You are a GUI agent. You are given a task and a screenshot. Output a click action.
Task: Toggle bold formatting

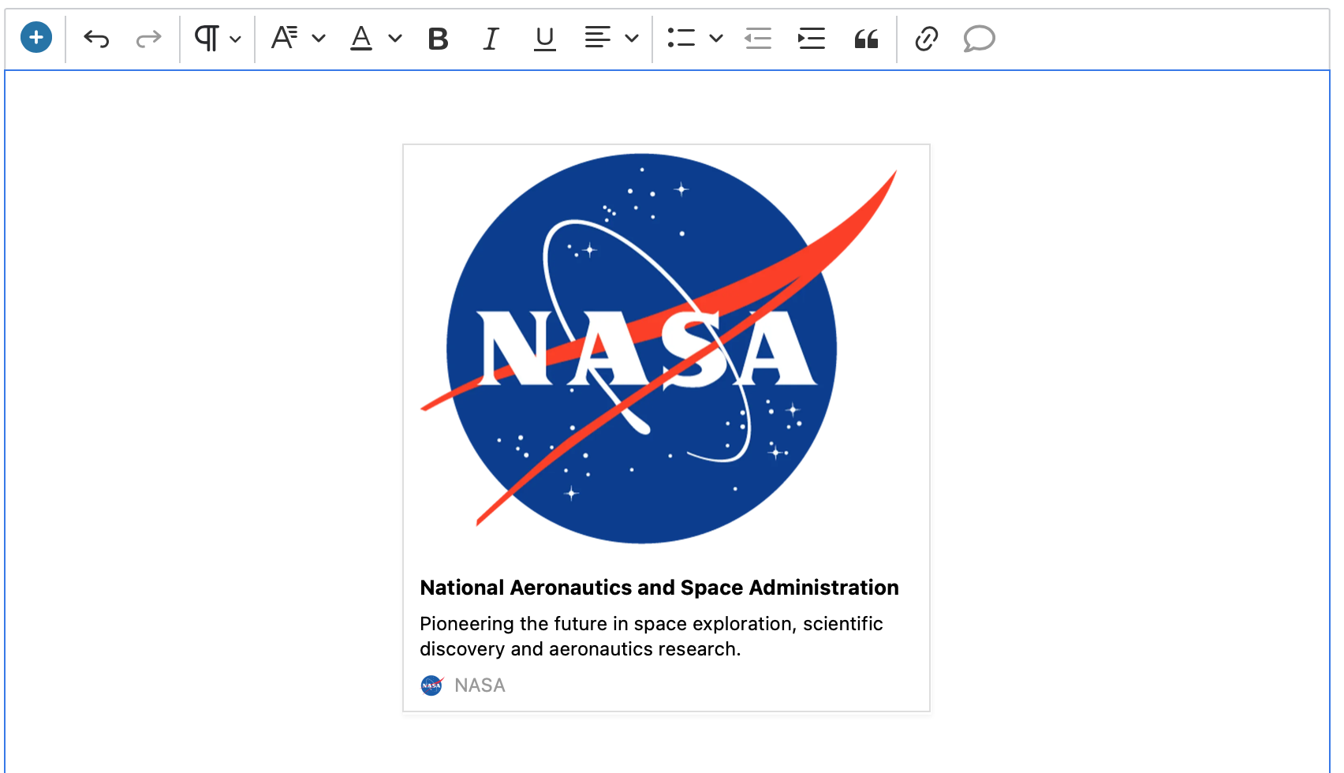(439, 38)
